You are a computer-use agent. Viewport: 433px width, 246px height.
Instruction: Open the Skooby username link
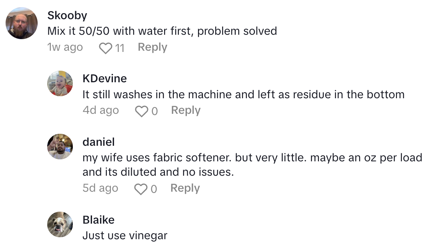pos(67,15)
